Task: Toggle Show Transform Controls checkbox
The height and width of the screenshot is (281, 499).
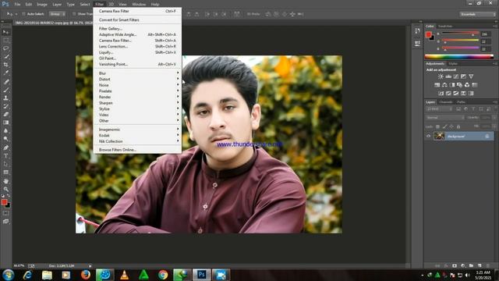Action: [74, 14]
